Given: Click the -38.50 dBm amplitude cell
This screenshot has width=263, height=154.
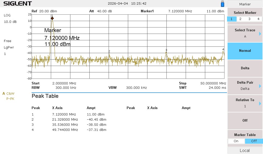Looking at the screenshot, I should [97, 125].
